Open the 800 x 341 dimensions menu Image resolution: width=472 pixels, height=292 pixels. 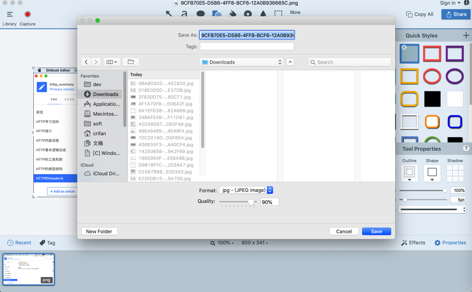point(255,243)
